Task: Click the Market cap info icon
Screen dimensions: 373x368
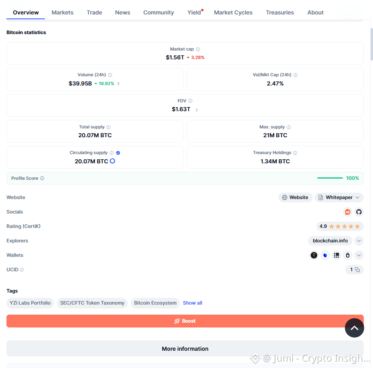Action: pyautogui.click(x=198, y=49)
